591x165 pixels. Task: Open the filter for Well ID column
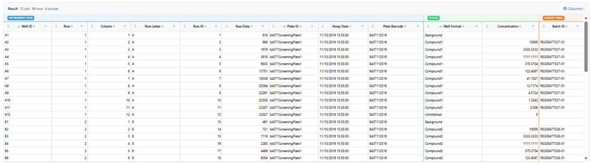(46, 26)
